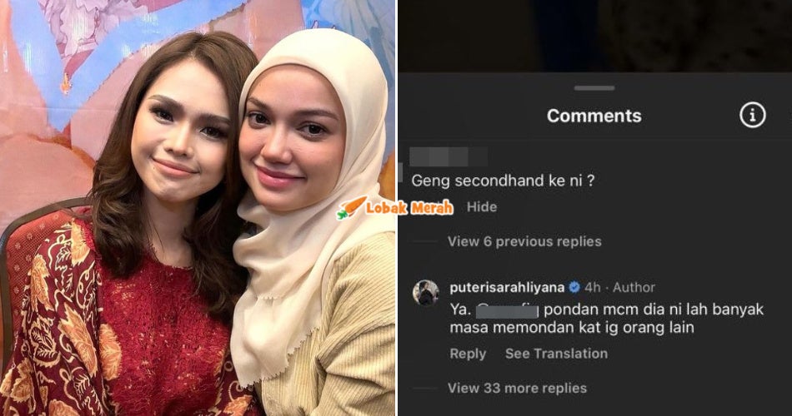
Task: Click the blurred commenter username
Action: coord(449,156)
